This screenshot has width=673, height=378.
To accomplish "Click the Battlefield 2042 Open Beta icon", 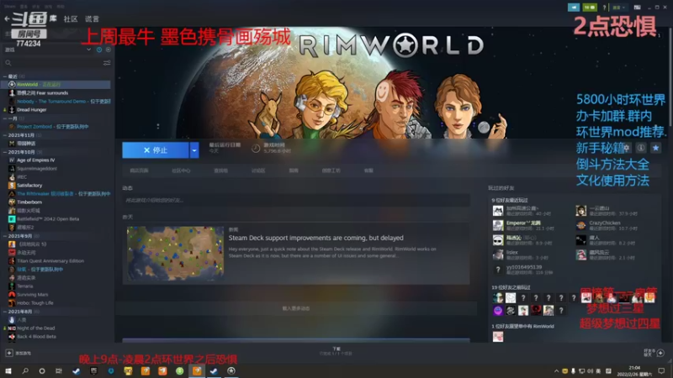I will [x=12, y=218].
